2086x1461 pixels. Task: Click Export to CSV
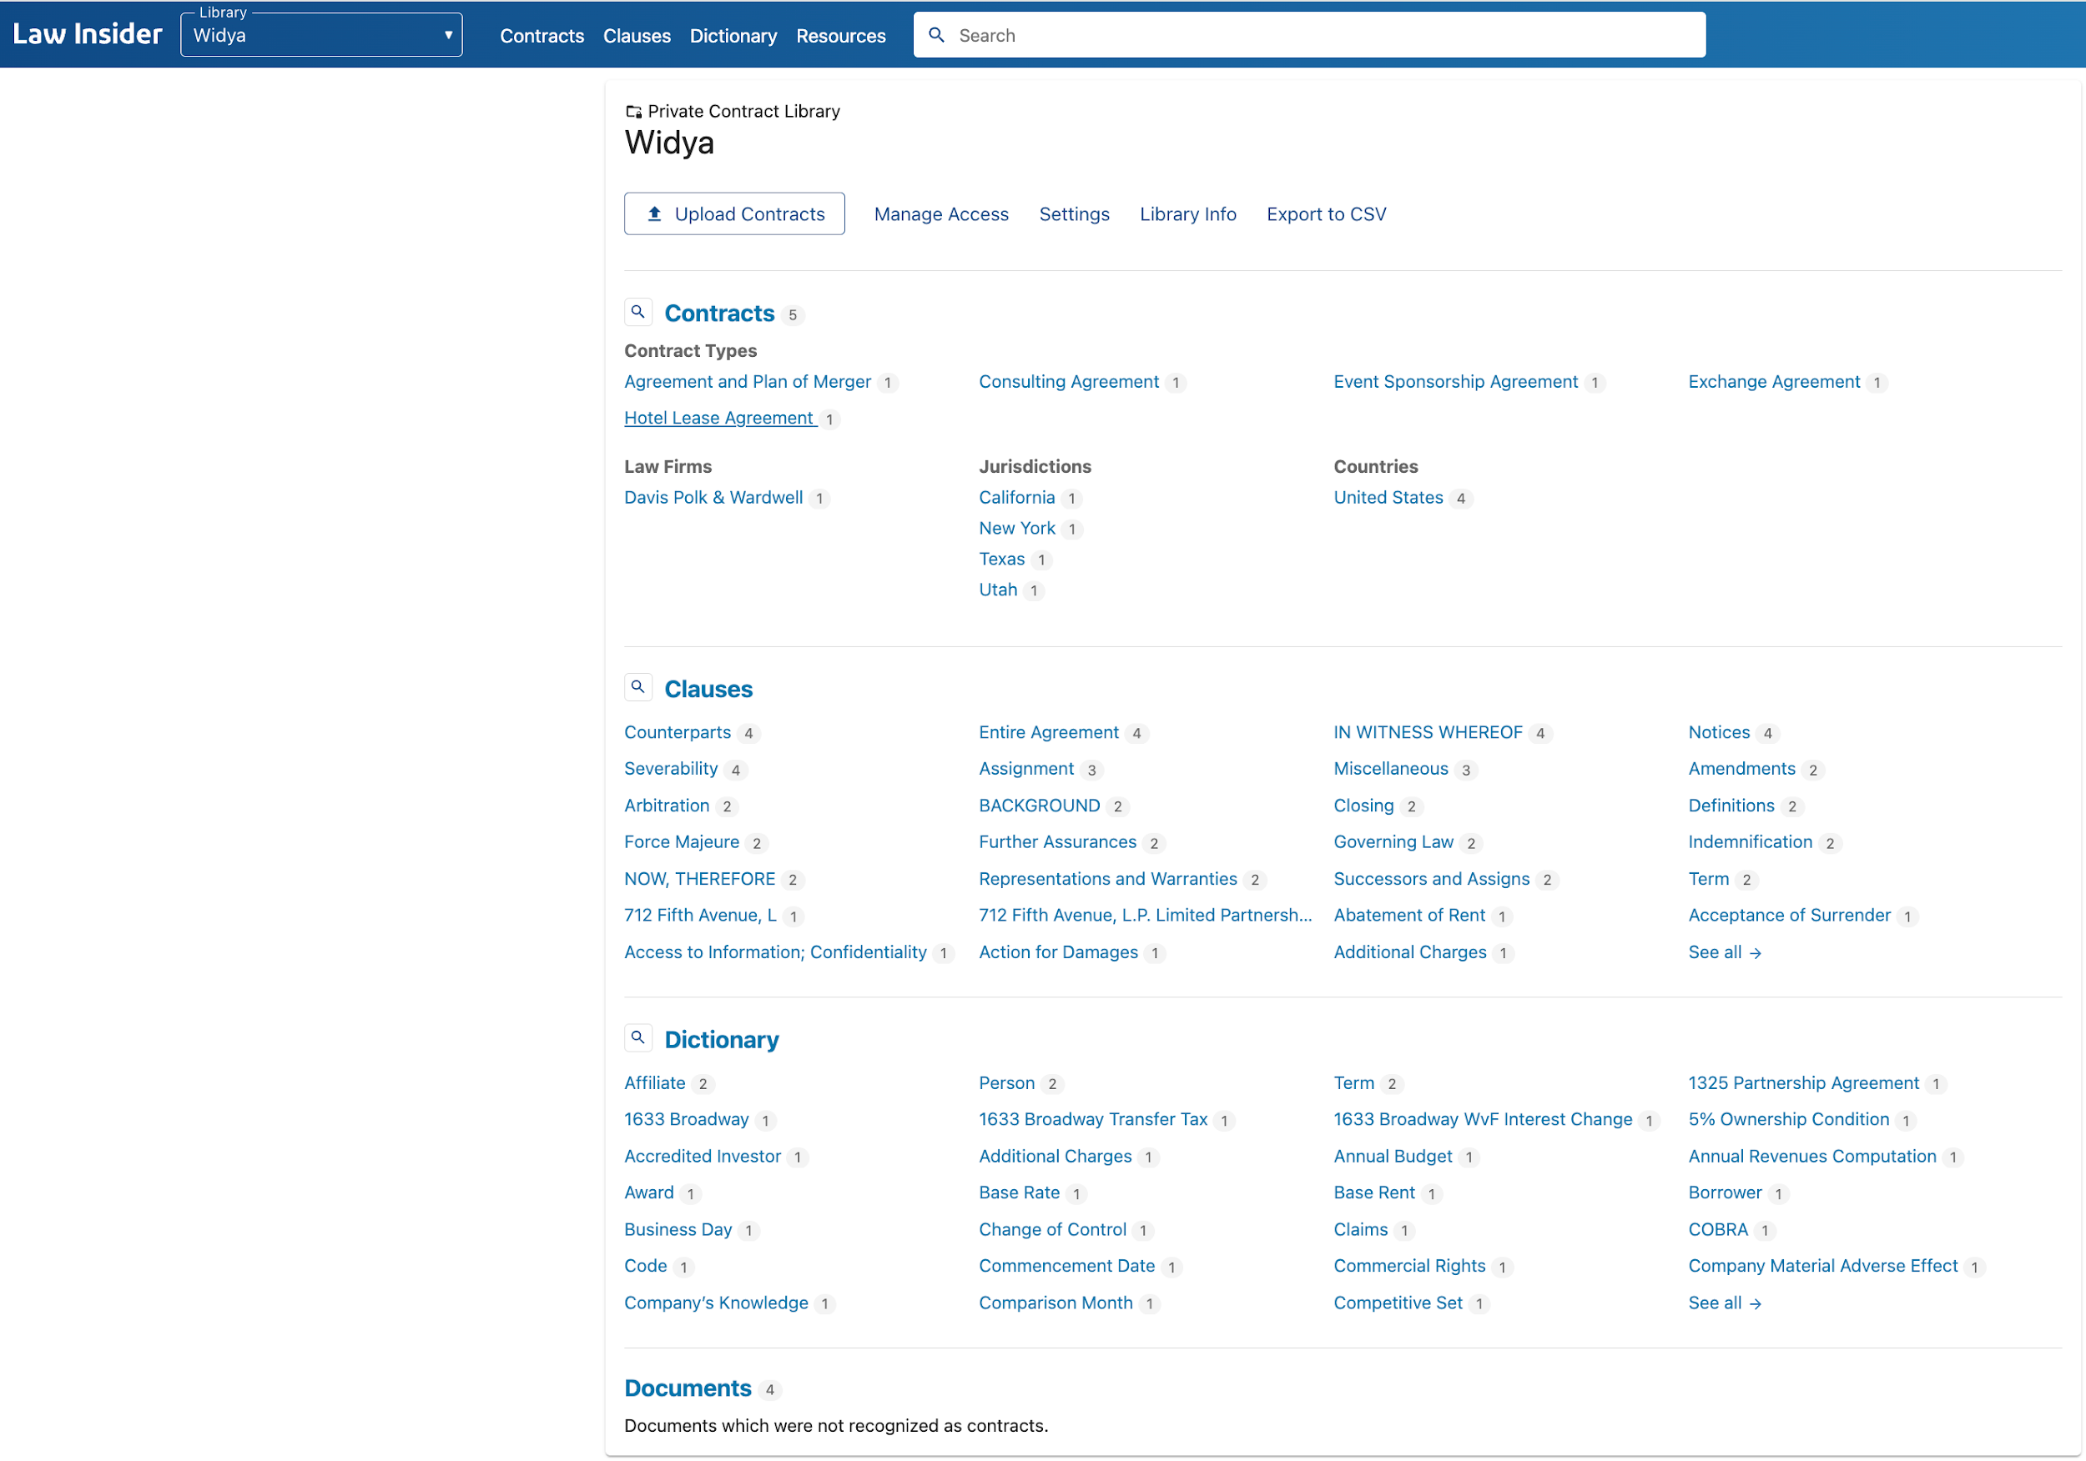pyautogui.click(x=1327, y=214)
